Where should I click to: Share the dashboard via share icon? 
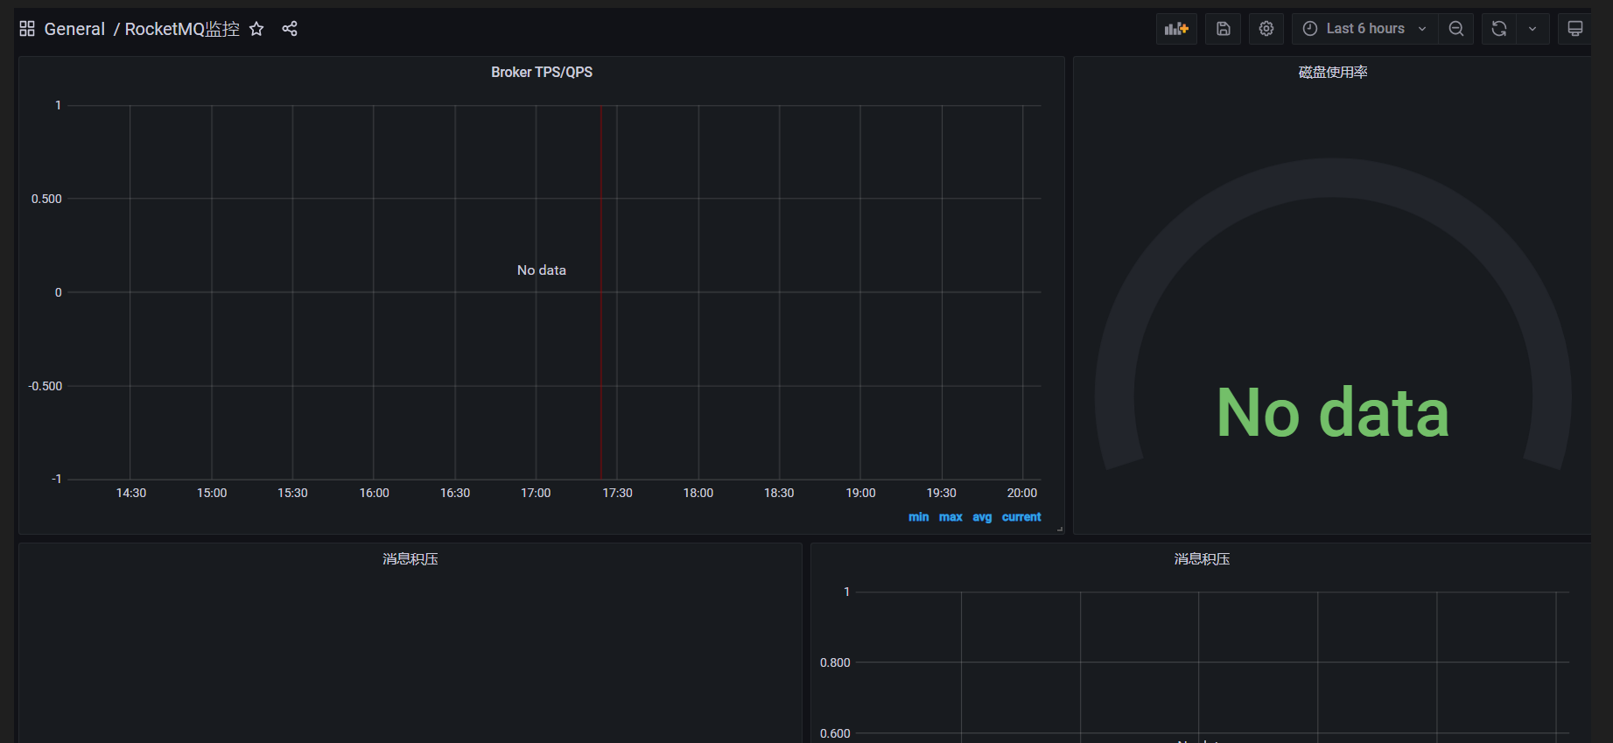tap(290, 29)
